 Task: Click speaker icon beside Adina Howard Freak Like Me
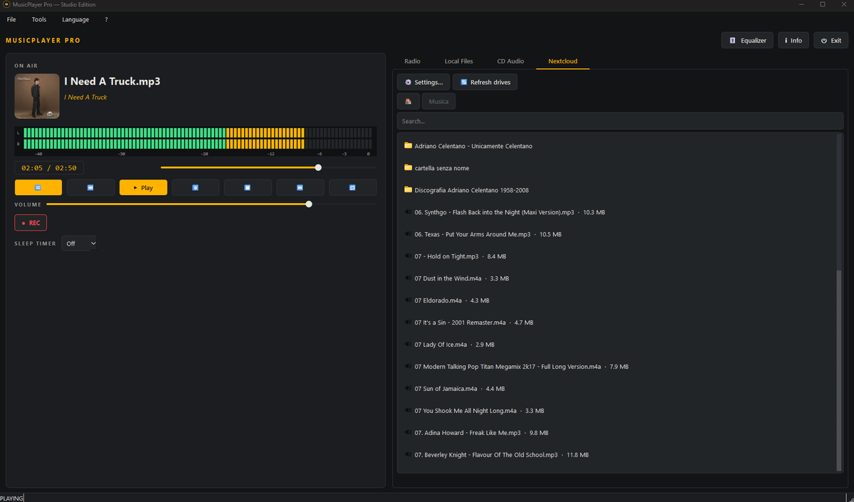(x=408, y=433)
